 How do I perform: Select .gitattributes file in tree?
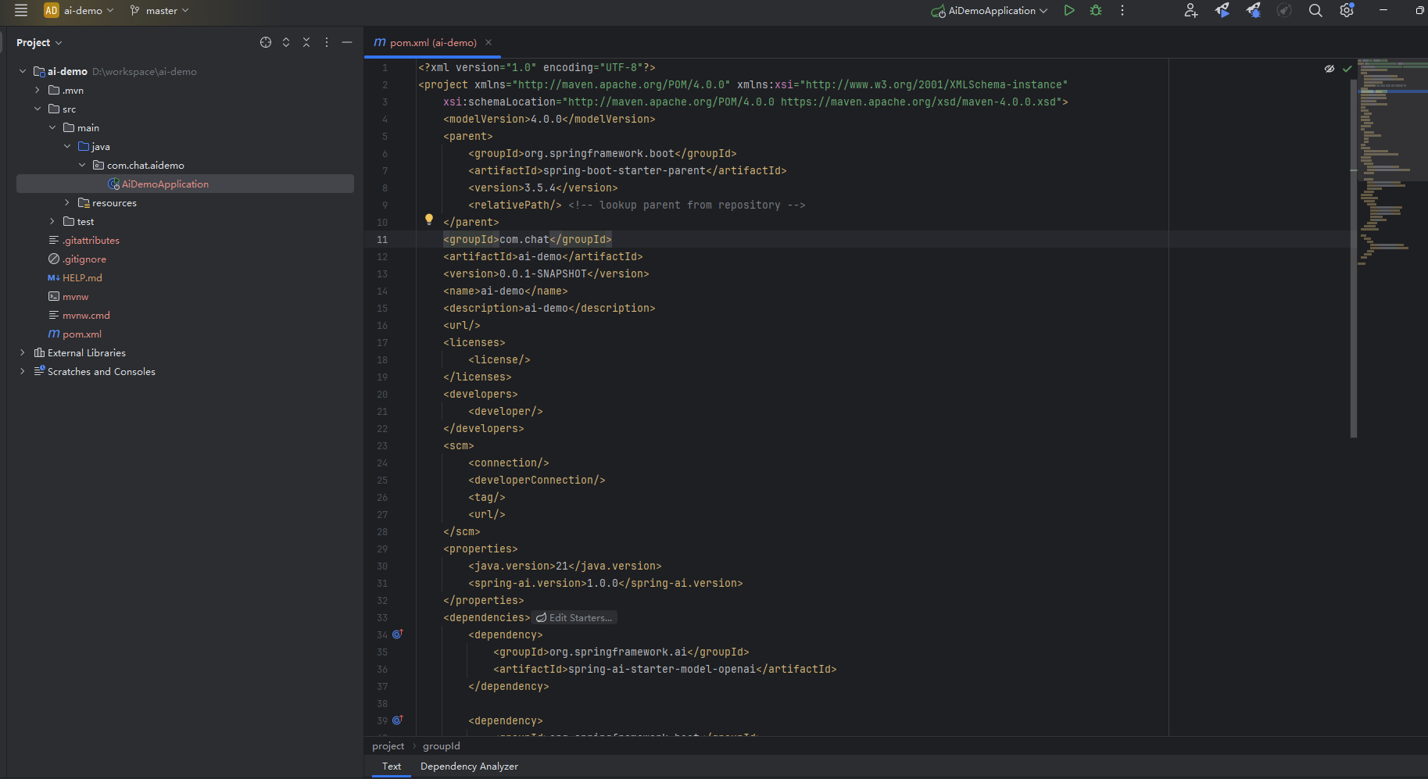(91, 240)
